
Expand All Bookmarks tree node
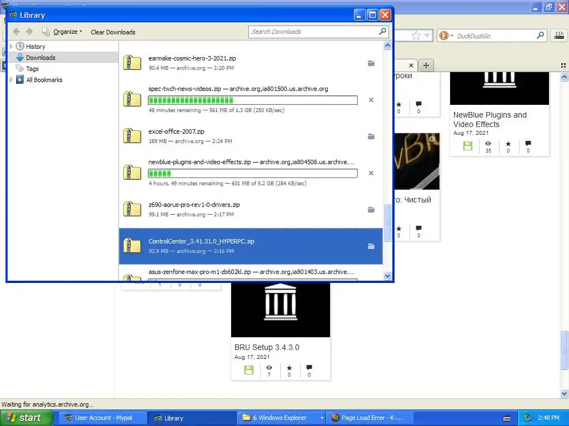tap(11, 80)
